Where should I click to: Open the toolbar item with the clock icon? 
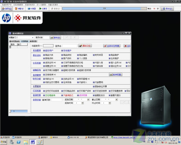point(19,9)
